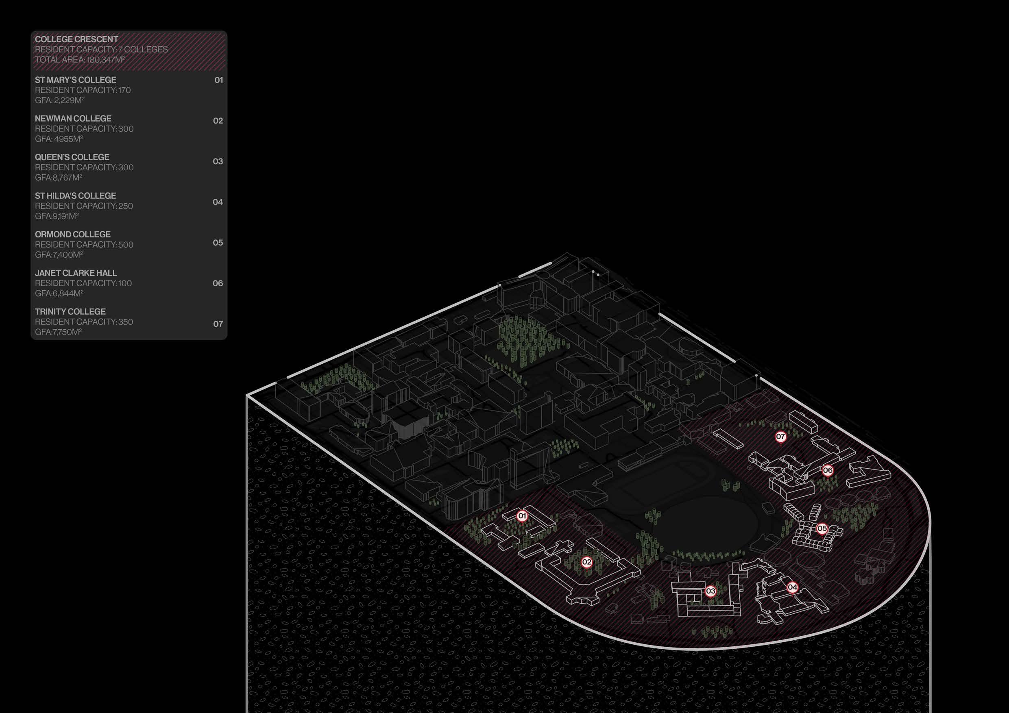Screen dimensions: 1009x713
Task: Click map marker 01 for St Mary's College
Action: (x=522, y=516)
